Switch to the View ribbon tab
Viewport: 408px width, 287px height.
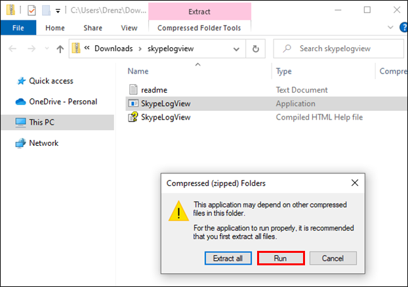tap(129, 28)
